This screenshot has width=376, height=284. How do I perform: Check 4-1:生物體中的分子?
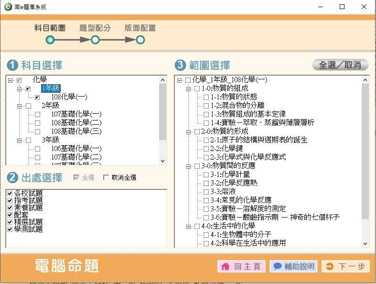click(206, 235)
